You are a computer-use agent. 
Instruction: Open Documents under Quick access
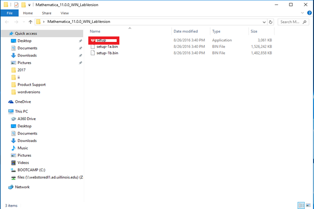27,48
